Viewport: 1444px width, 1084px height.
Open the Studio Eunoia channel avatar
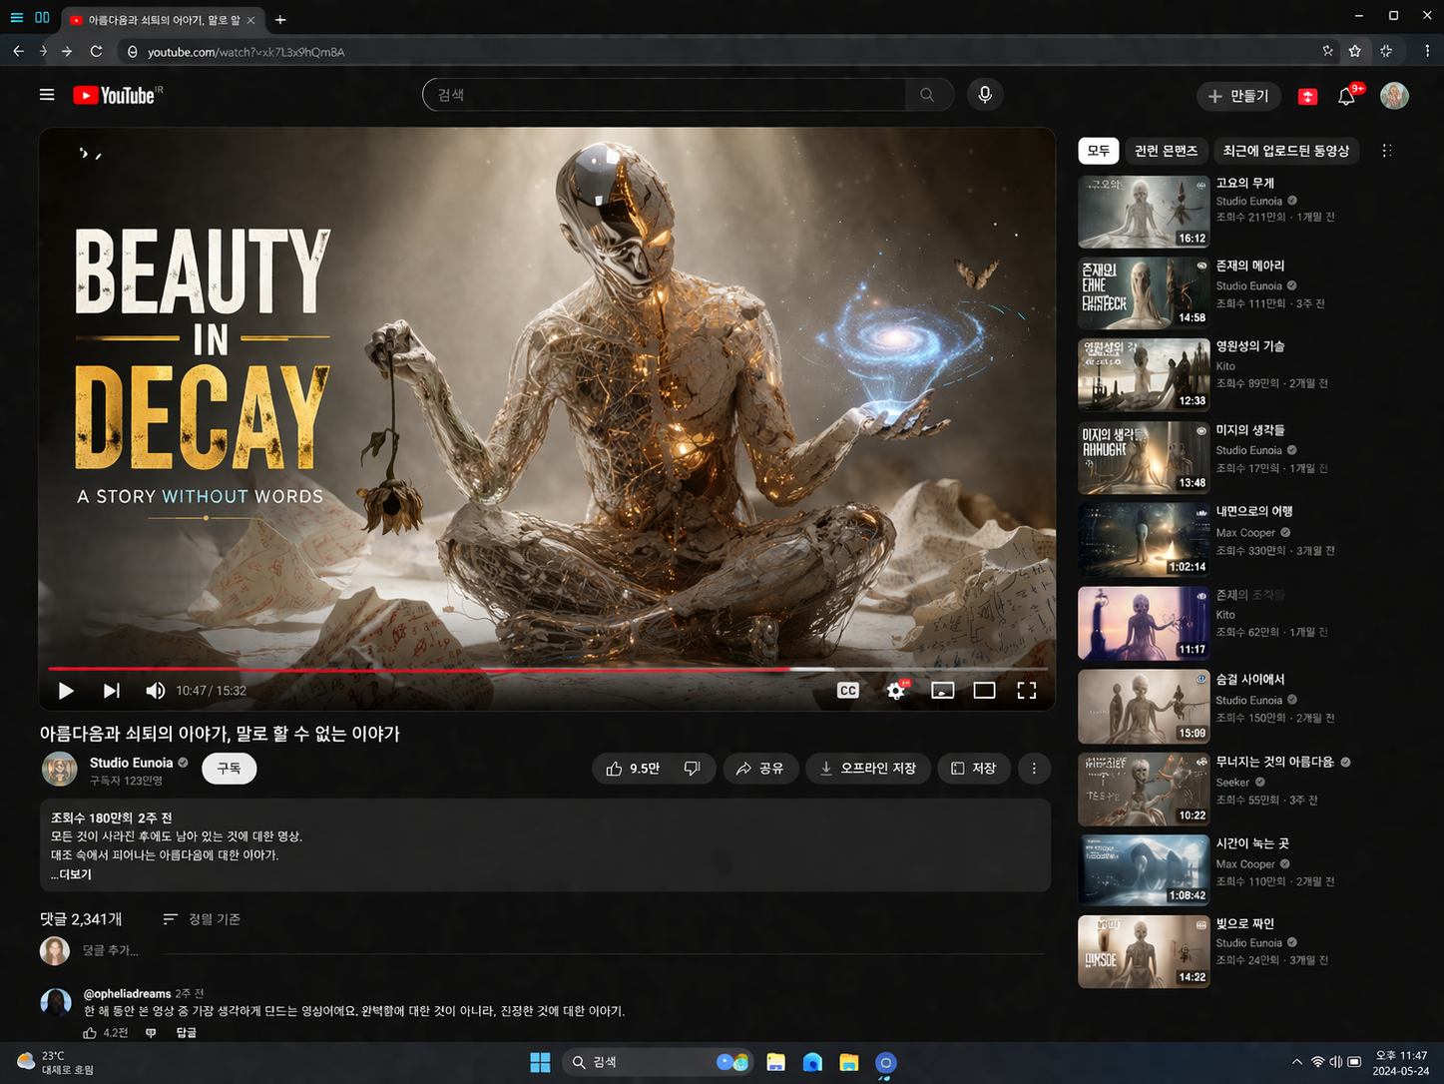[60, 770]
